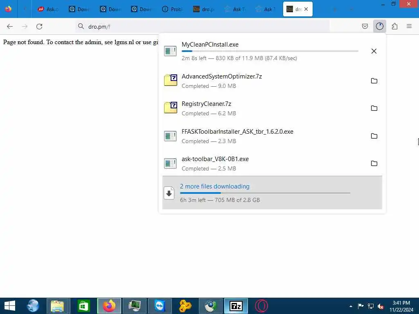Open the Windows Start menu
This screenshot has height=314, width=419.
[x=10, y=306]
